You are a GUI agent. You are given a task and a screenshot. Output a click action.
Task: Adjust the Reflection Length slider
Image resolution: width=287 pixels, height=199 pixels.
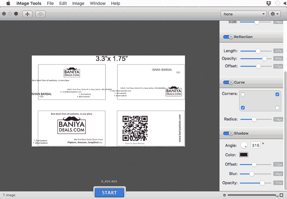(256, 51)
